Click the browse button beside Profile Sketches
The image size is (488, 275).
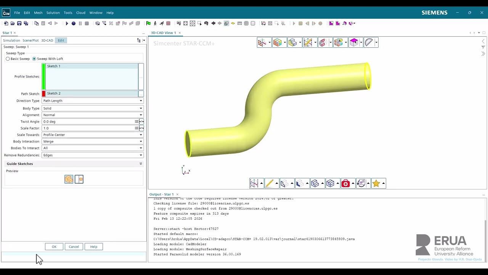[x=141, y=77]
